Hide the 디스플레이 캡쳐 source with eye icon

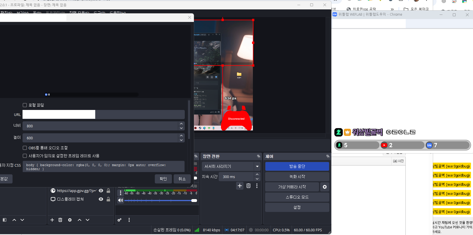tap(101, 199)
